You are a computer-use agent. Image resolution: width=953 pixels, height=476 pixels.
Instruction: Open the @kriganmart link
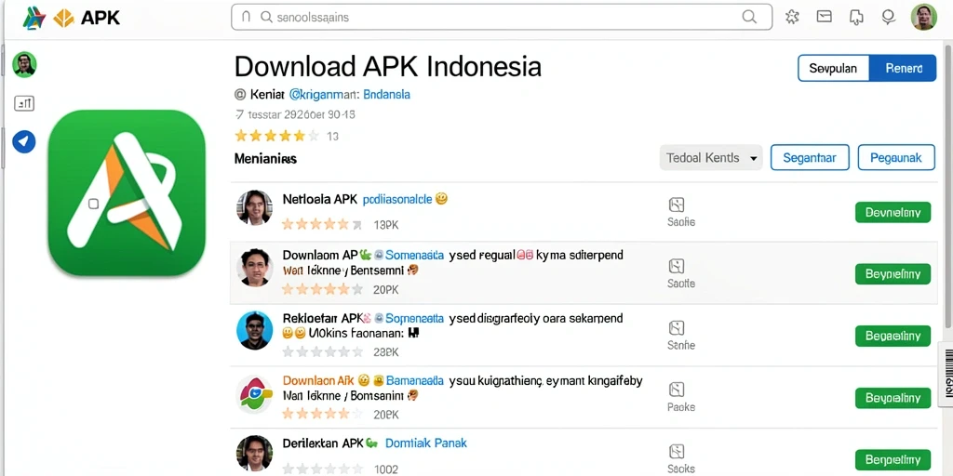click(x=325, y=95)
